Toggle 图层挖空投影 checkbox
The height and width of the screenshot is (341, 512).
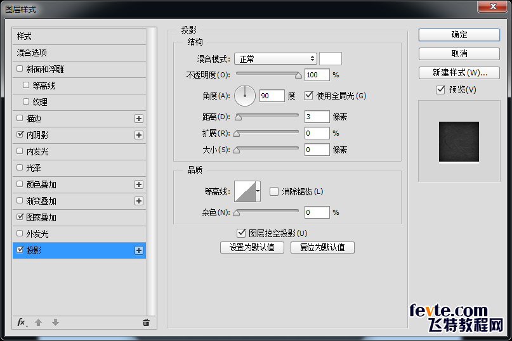click(241, 233)
